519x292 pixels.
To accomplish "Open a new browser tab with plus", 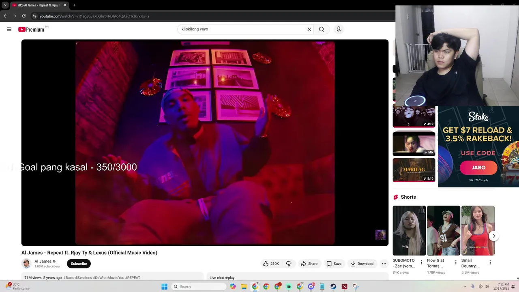I will point(74,5).
